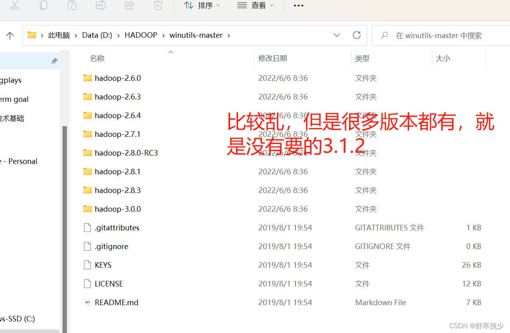The image size is (510, 333).
Task: Click the Share icon in toolbar
Action: click(x=129, y=6)
